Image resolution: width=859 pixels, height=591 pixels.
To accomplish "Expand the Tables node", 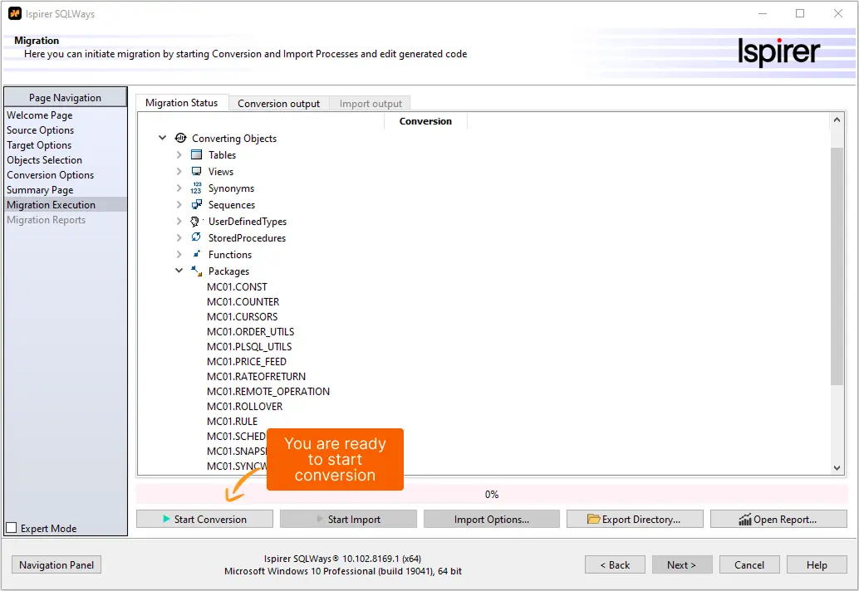I will coord(179,155).
